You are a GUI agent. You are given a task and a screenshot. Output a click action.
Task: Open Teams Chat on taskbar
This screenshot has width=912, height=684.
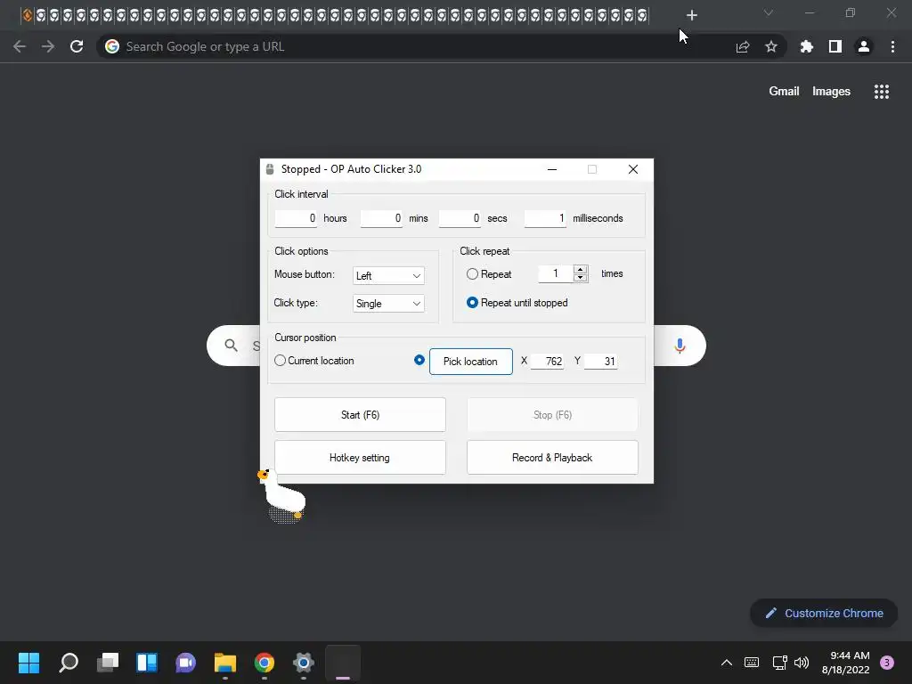coord(185,663)
